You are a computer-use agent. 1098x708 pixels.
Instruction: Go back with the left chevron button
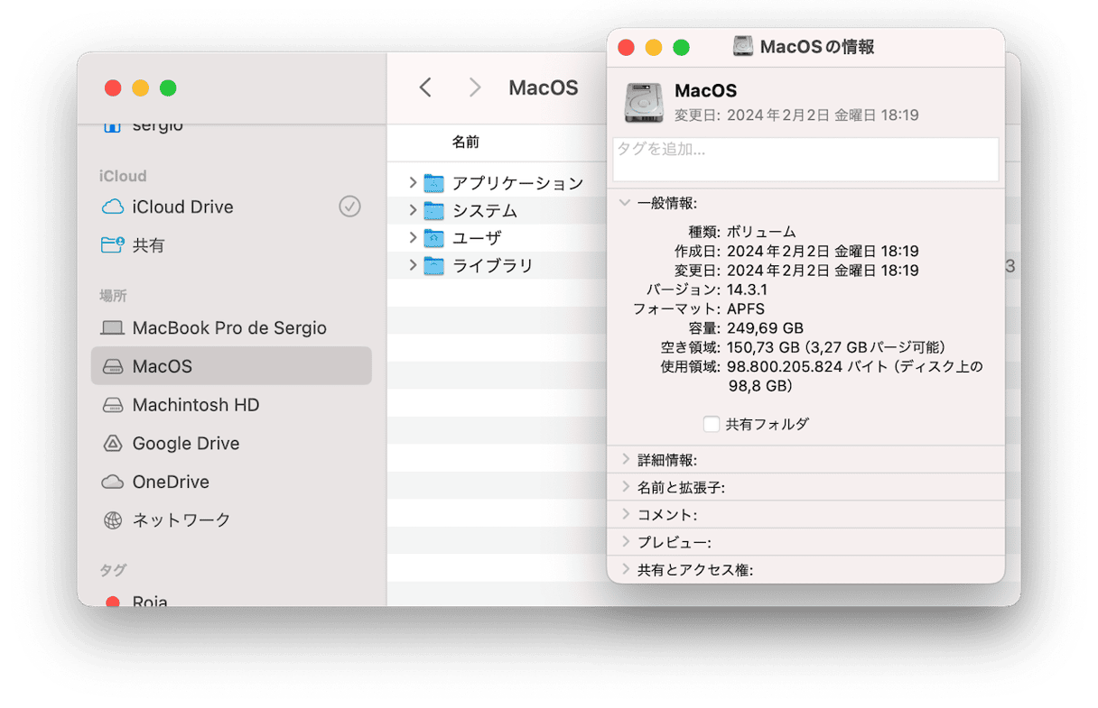(425, 87)
